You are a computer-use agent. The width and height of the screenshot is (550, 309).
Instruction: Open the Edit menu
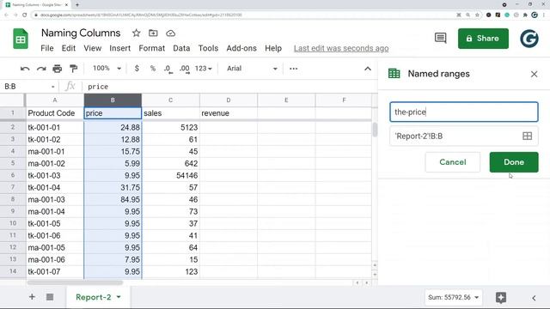pos(69,48)
